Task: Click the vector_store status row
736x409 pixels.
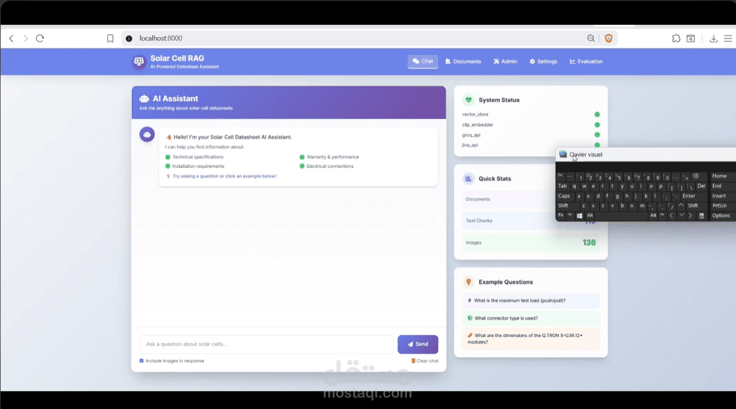Action: click(x=531, y=114)
